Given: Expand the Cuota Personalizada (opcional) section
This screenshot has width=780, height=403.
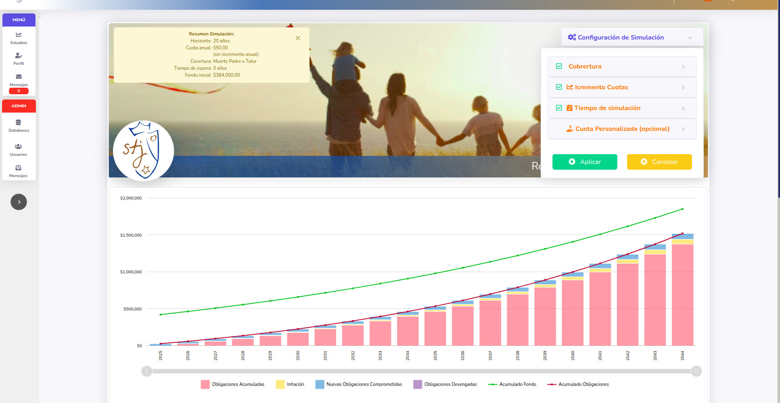Looking at the screenshot, I should coord(683,129).
